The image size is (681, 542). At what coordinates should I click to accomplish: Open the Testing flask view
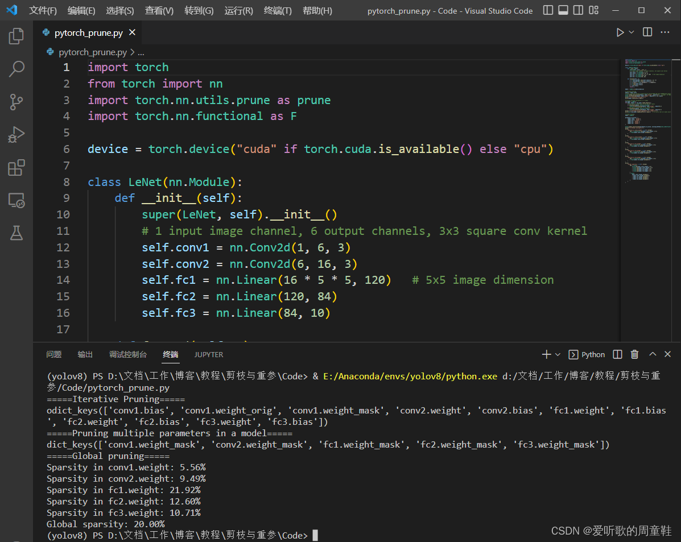pos(16,233)
